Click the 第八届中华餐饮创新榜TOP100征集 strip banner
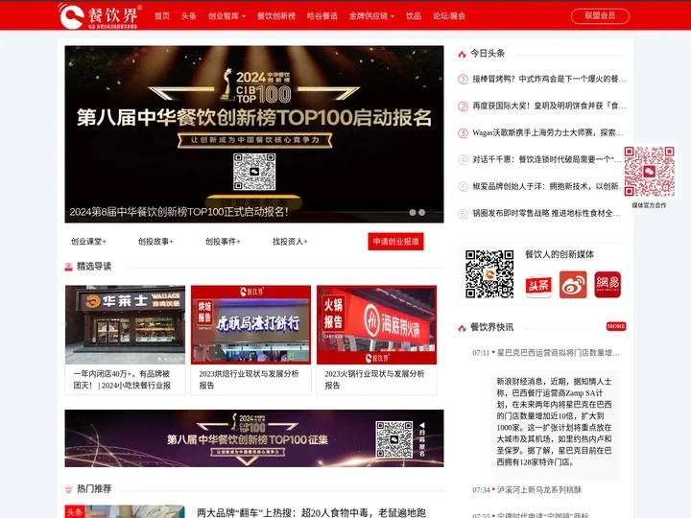The width and height of the screenshot is (691, 518). [x=254, y=438]
